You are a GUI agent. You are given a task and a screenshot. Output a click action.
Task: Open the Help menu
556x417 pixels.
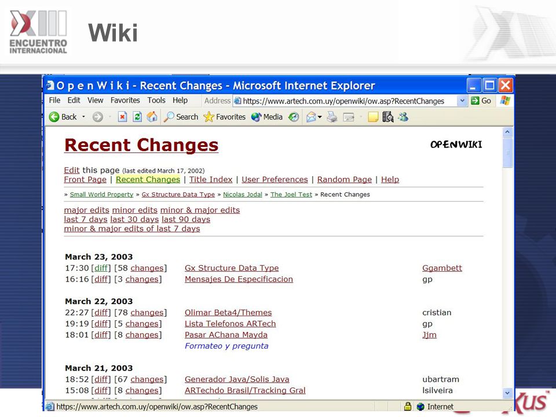pyautogui.click(x=180, y=100)
